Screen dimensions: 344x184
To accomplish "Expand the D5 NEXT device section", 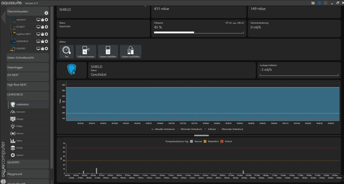I will 28,77.
